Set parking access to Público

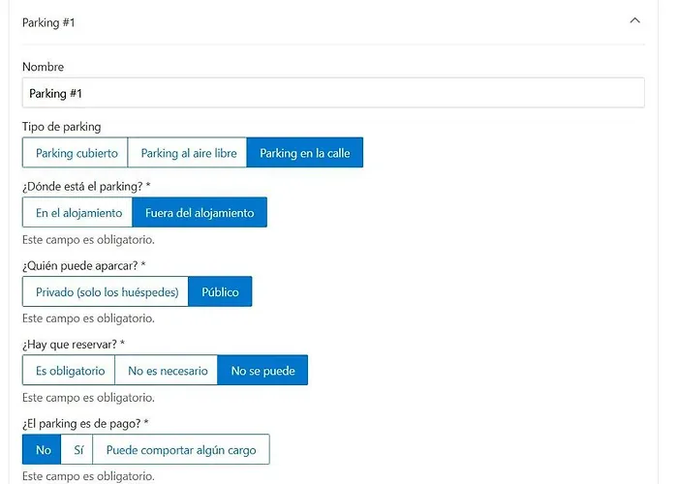pos(220,292)
